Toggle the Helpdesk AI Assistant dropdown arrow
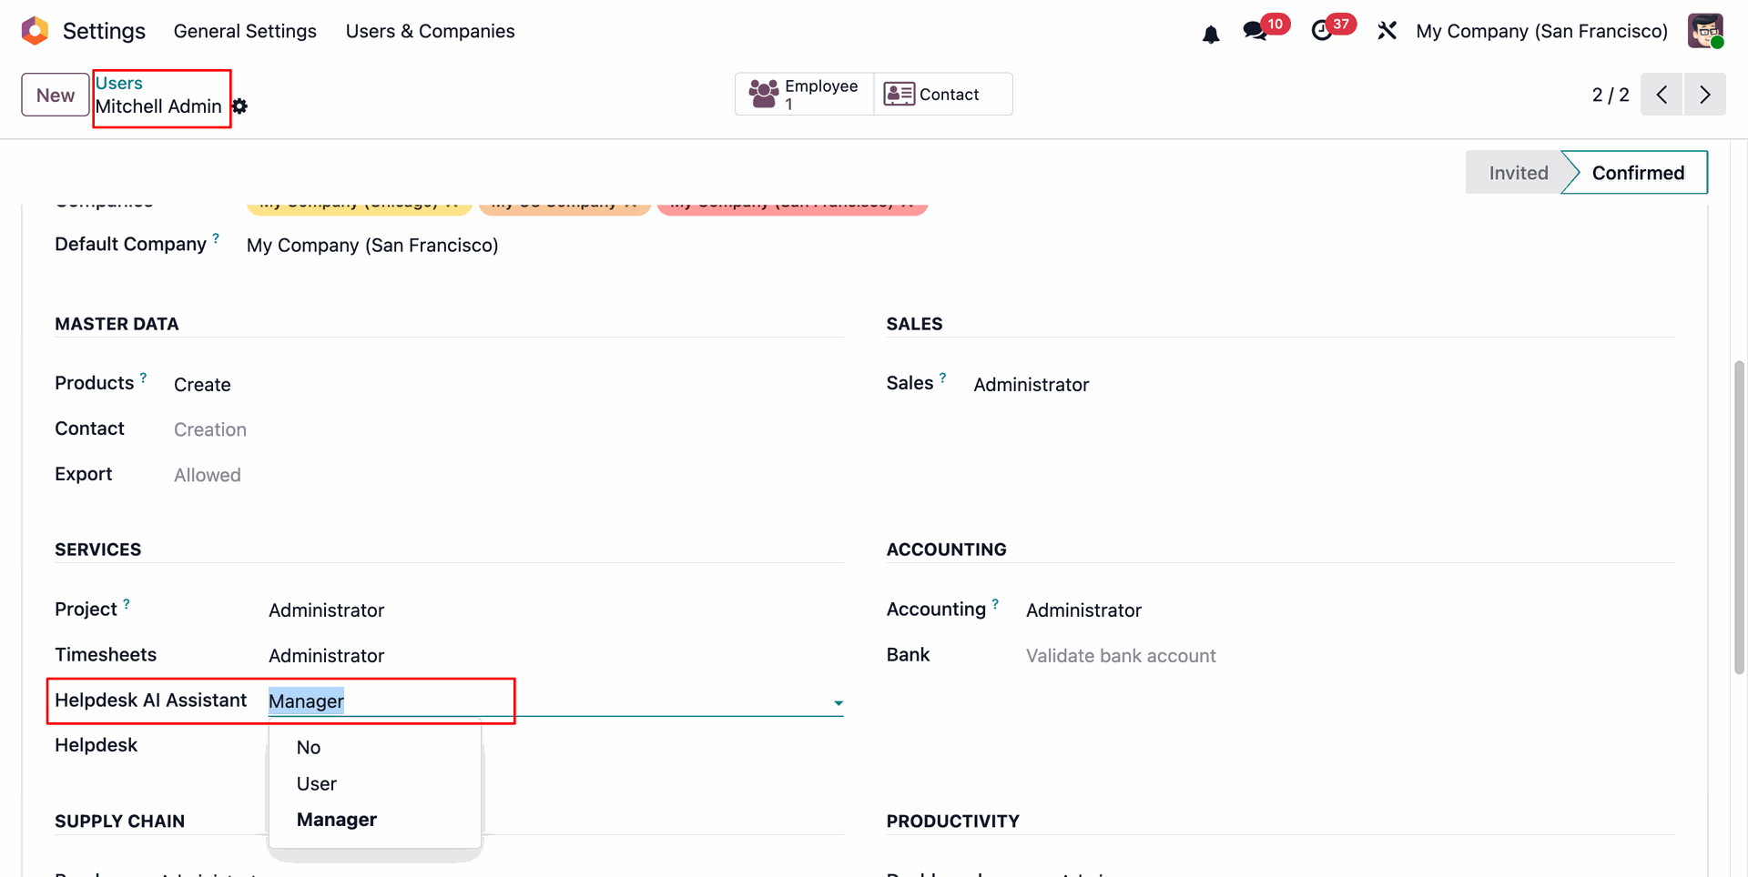 (838, 702)
